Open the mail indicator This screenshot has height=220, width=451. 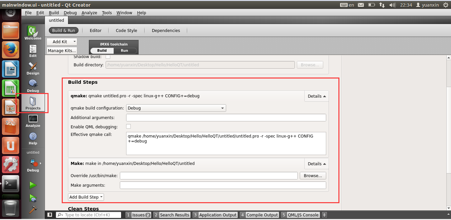click(361, 5)
